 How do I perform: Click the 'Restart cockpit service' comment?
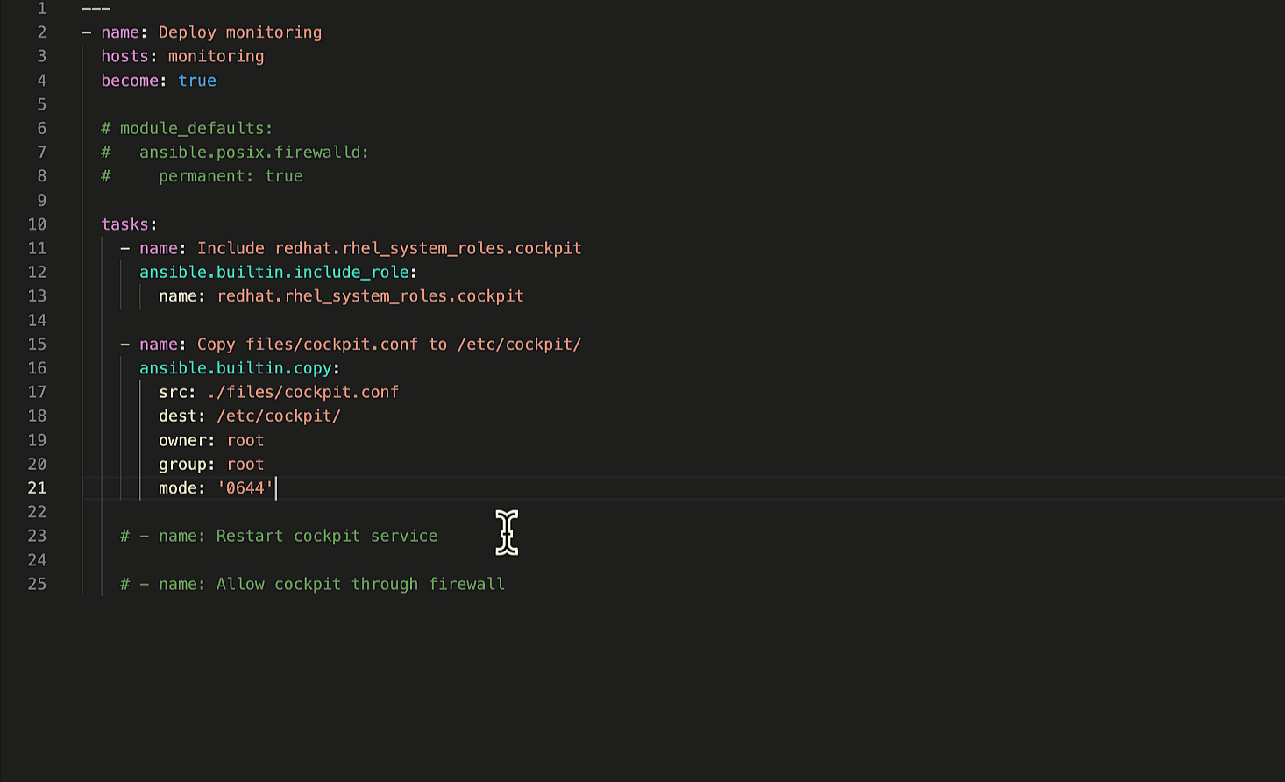326,536
